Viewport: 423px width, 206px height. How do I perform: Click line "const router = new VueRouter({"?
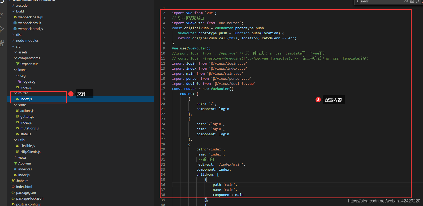pos(202,89)
